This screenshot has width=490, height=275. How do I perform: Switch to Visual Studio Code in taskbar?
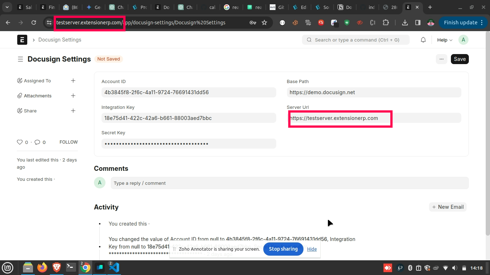[114, 267]
